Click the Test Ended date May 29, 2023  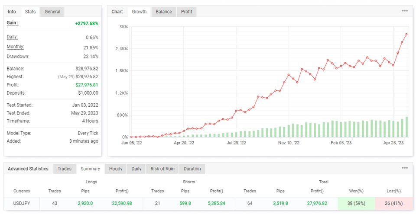tap(84, 113)
